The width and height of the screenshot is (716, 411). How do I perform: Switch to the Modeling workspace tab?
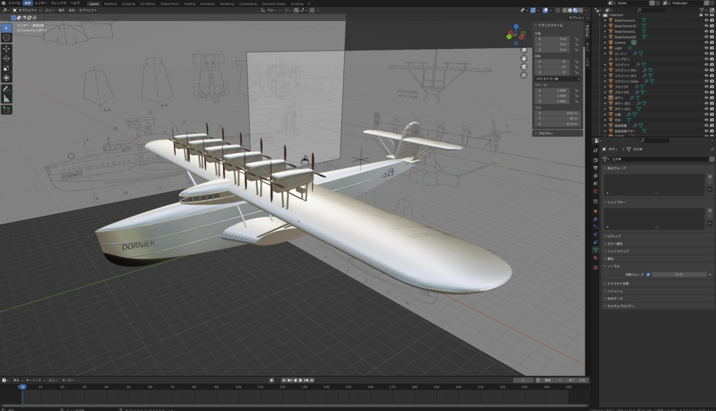pyautogui.click(x=110, y=3)
